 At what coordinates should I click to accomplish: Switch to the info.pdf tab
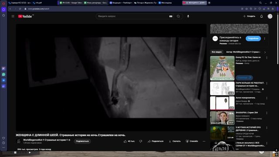pyautogui.click(x=38, y=3)
